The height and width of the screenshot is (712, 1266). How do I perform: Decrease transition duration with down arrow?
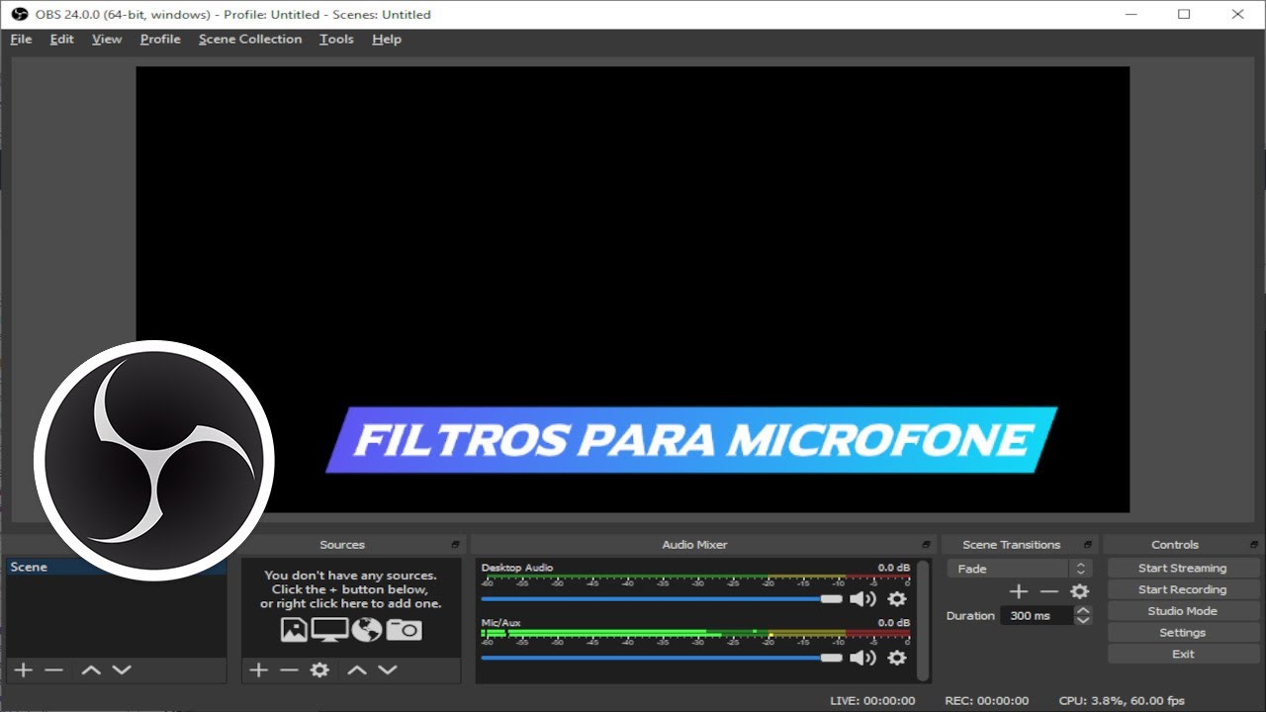tap(1083, 620)
